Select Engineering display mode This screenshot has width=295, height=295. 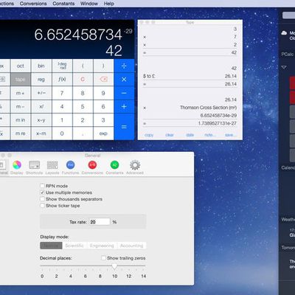click(102, 246)
